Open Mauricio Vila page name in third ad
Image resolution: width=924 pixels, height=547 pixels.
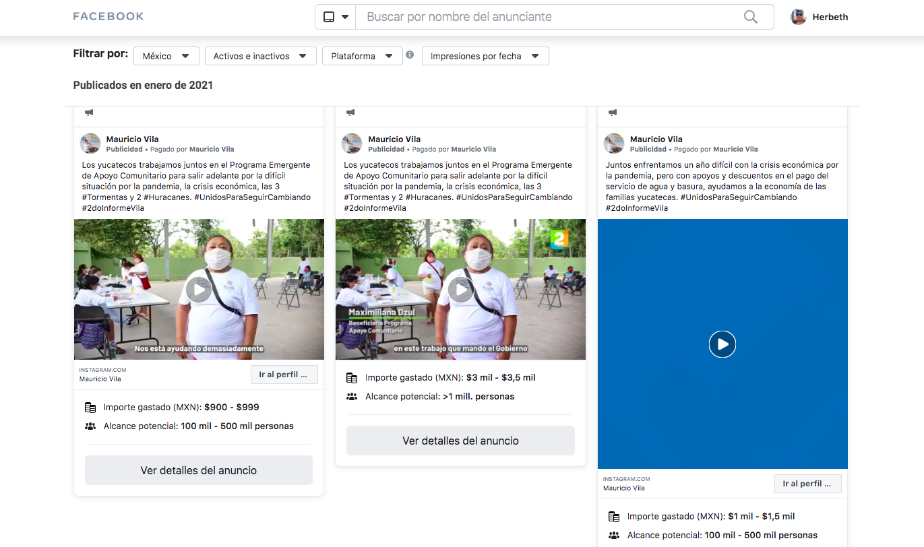(656, 139)
